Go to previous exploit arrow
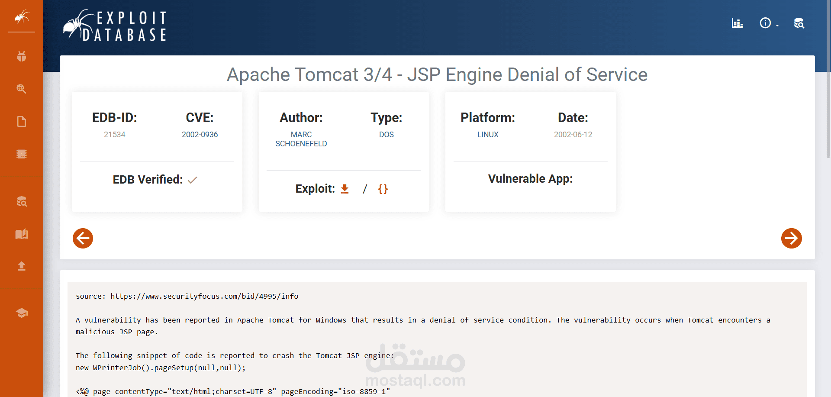This screenshot has height=397, width=831. [x=83, y=238]
